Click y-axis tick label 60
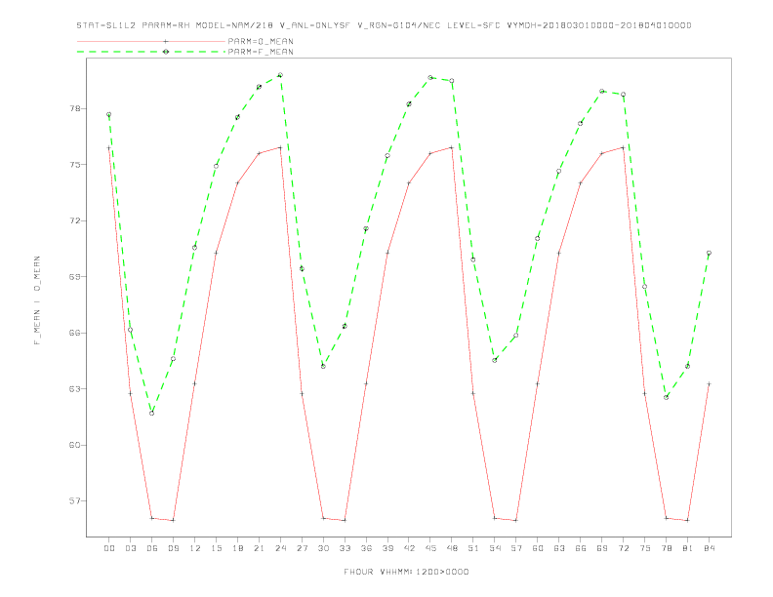 75,445
